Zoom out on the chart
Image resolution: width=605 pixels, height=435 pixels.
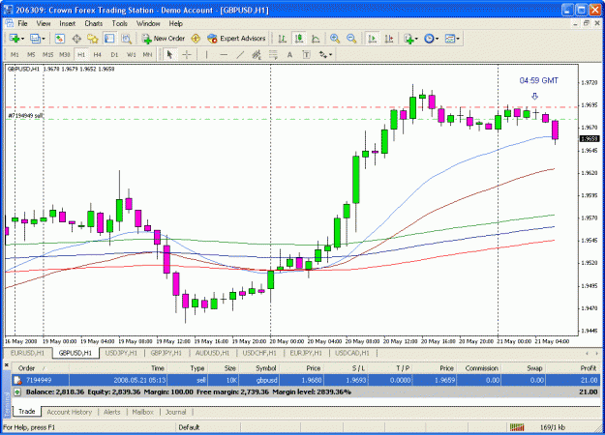point(351,39)
